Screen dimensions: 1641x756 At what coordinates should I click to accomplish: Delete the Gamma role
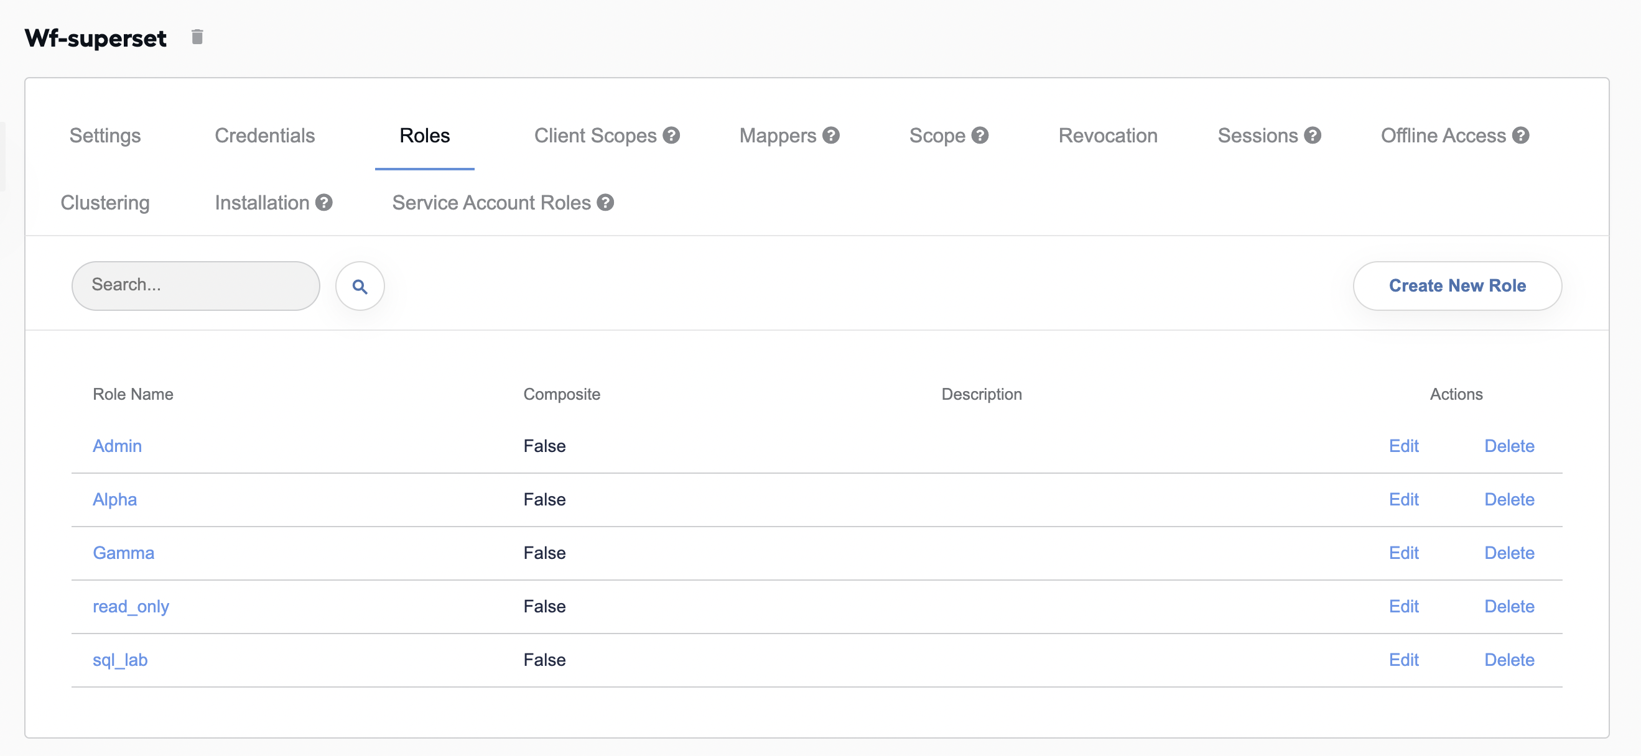[x=1509, y=553]
